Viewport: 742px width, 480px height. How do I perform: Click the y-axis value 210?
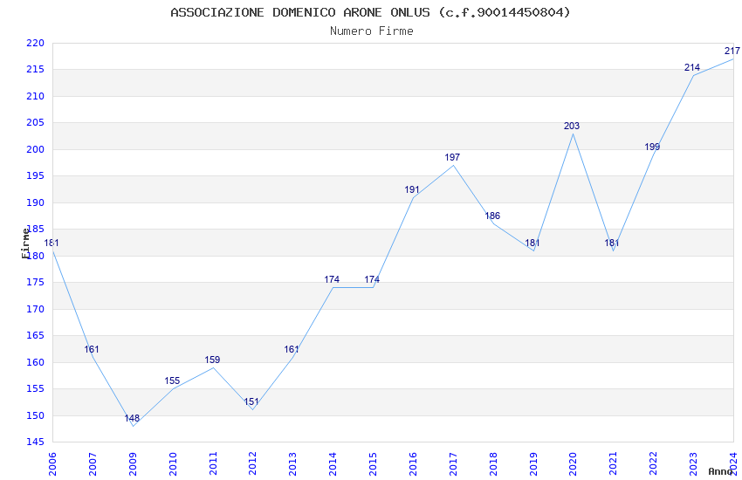(35, 97)
